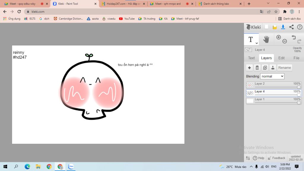Screen dimensions: 304x171
Task: Show hidden system tray icons
Action: (x=251, y=167)
